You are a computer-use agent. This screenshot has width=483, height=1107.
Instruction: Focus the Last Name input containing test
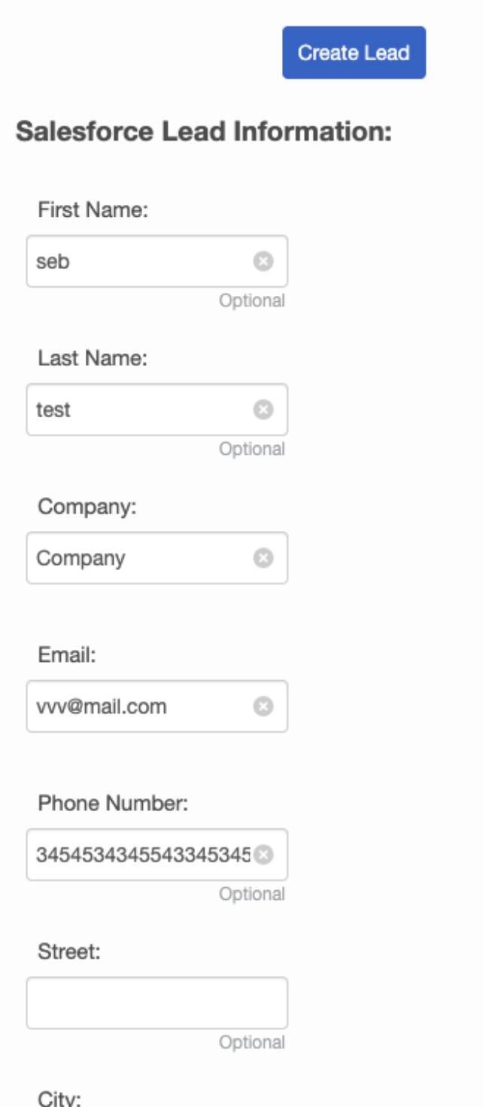coord(156,410)
